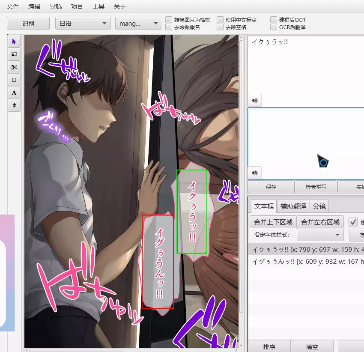Select the rectangle box tool
The height and width of the screenshot is (352, 364).
14,80
